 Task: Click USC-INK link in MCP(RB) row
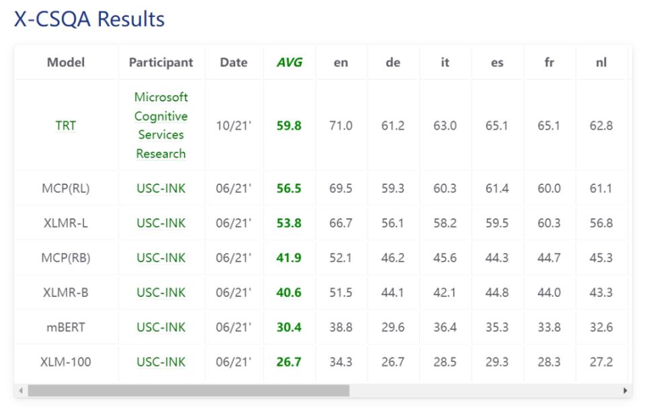click(x=161, y=258)
